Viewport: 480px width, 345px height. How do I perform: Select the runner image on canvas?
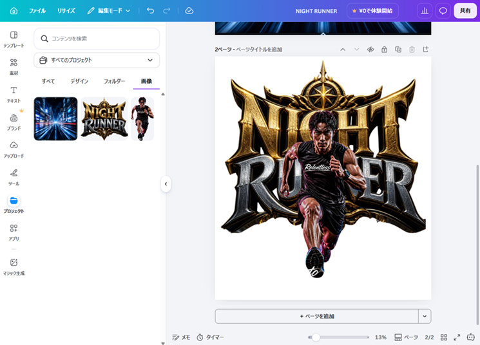(323, 194)
